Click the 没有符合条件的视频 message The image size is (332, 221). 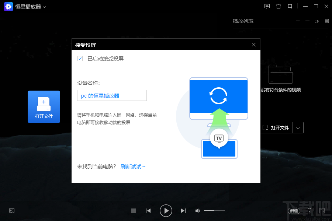(x=281, y=90)
